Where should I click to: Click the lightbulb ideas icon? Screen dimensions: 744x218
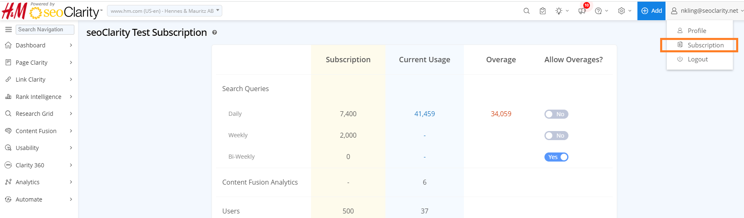[x=559, y=11]
